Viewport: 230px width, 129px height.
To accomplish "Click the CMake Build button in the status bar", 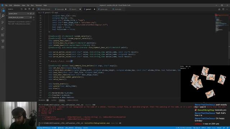I will click(x=61, y=128).
